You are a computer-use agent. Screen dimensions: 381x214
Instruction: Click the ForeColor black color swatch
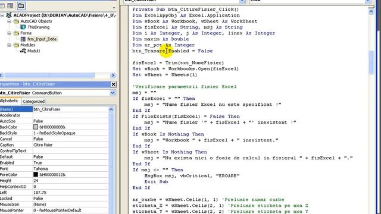(36, 174)
